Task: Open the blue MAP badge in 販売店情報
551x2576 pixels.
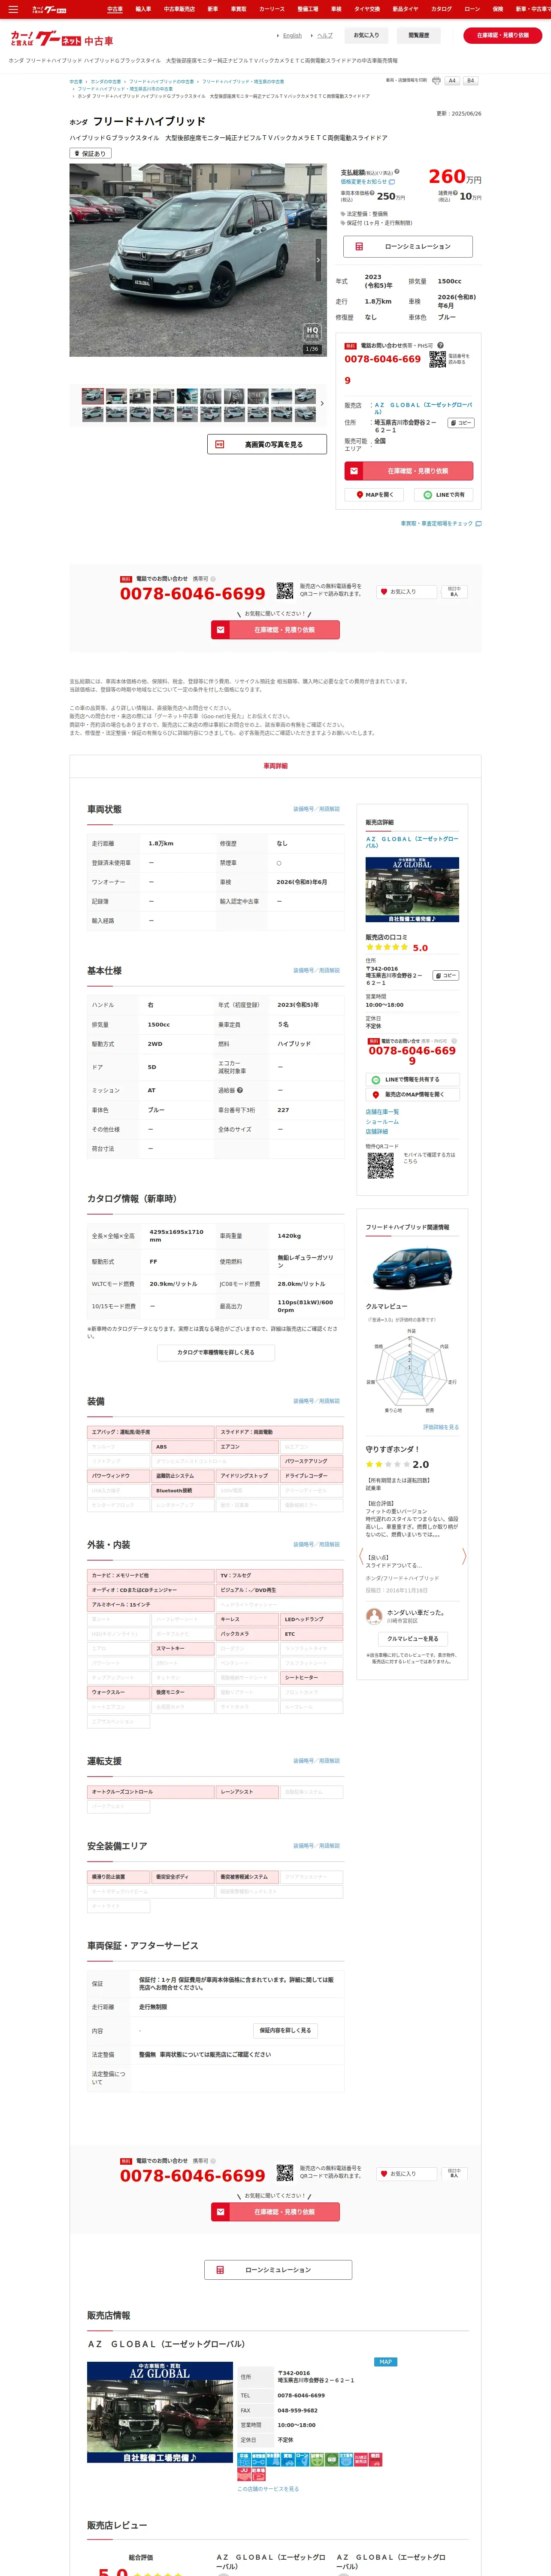Action: pyautogui.click(x=385, y=2362)
